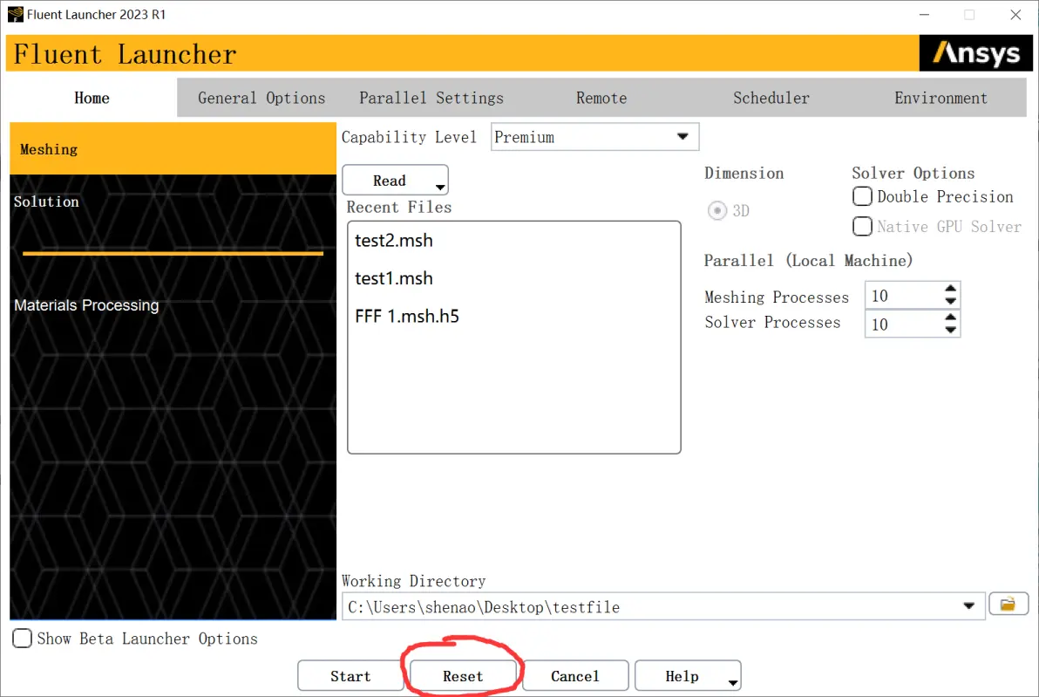Click the Start button
This screenshot has height=697, width=1039.
click(x=350, y=676)
